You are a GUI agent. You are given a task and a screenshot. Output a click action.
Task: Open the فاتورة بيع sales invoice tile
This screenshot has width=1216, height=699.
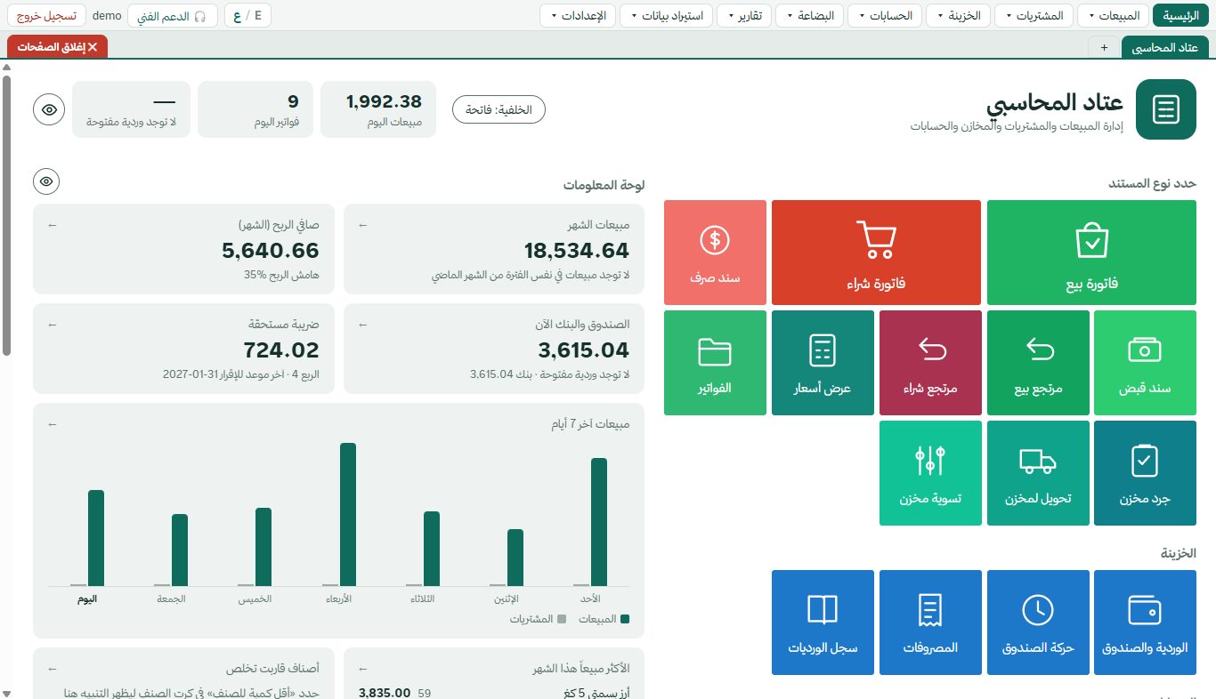point(1091,253)
